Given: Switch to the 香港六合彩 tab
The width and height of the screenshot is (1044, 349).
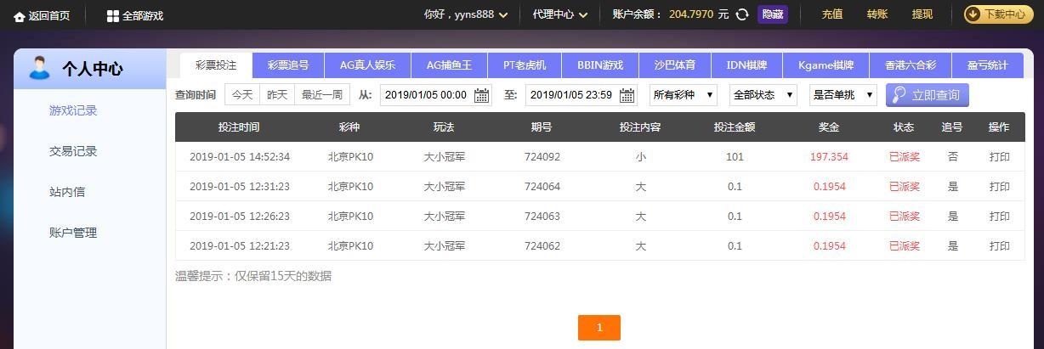Looking at the screenshot, I should pos(911,65).
